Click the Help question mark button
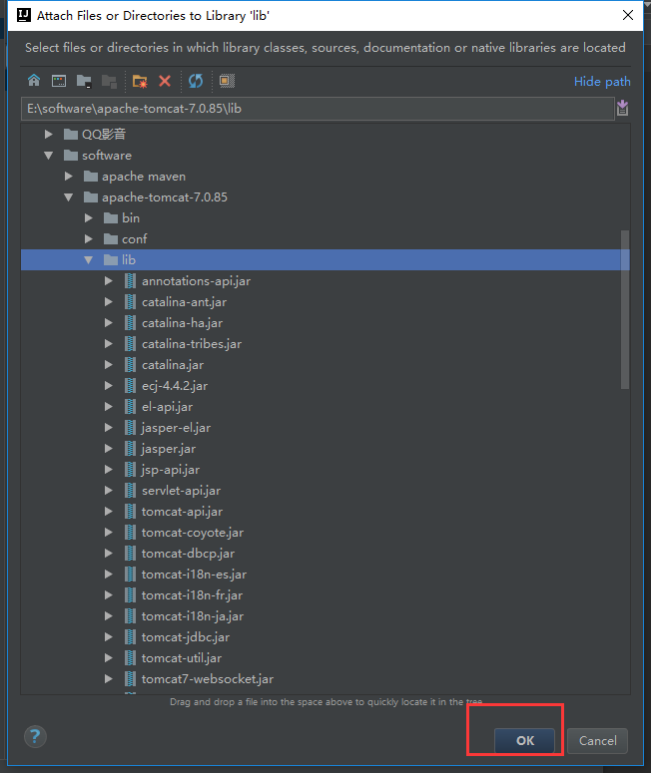The height and width of the screenshot is (773, 651). pyautogui.click(x=35, y=737)
